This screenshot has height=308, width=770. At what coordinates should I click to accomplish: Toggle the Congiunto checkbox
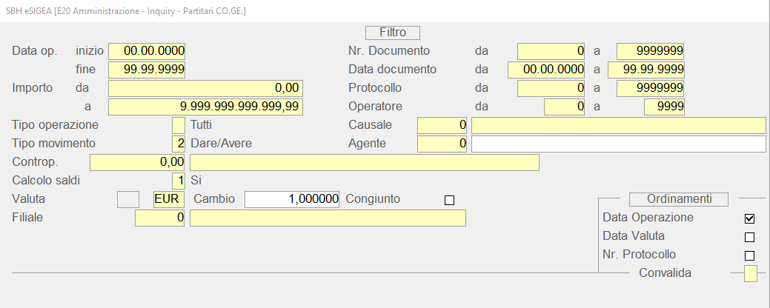point(448,200)
